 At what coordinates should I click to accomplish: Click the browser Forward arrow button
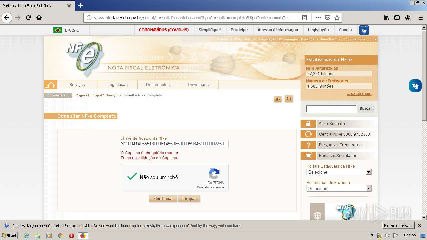click(x=18, y=18)
